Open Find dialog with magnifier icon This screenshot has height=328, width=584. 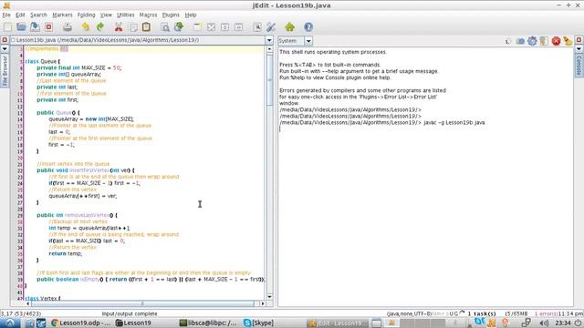point(165,27)
